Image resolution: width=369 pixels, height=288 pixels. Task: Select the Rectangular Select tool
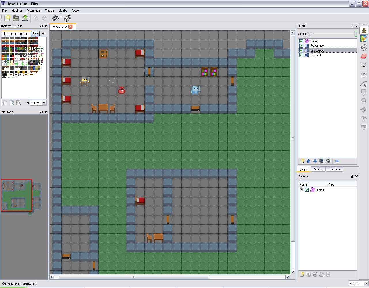coord(364,65)
